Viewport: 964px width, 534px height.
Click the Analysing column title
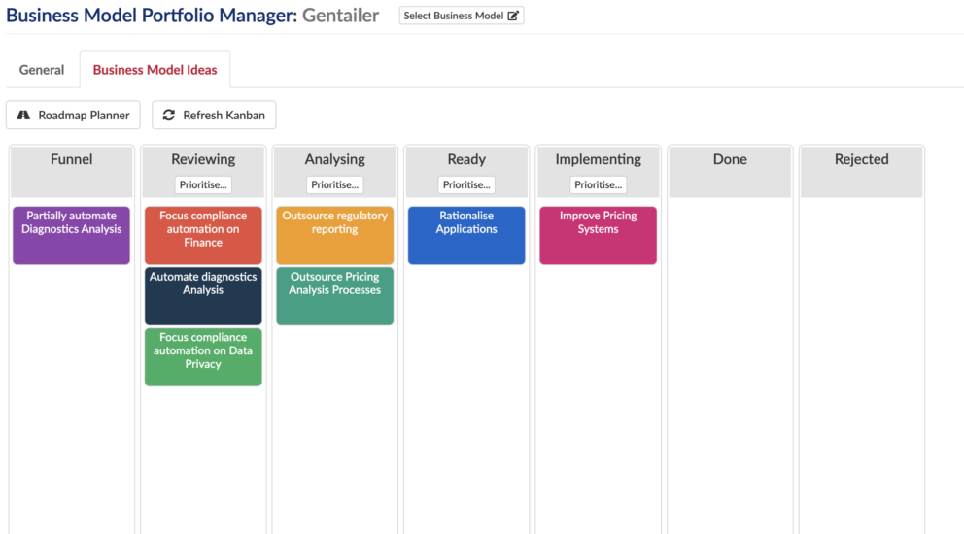334,159
